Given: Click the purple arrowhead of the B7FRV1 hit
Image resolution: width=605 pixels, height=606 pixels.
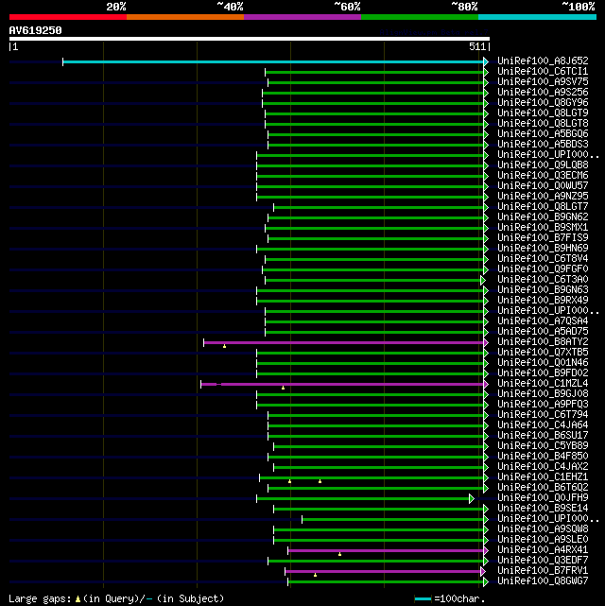Looking at the screenshot, I should pyautogui.click(x=482, y=571).
